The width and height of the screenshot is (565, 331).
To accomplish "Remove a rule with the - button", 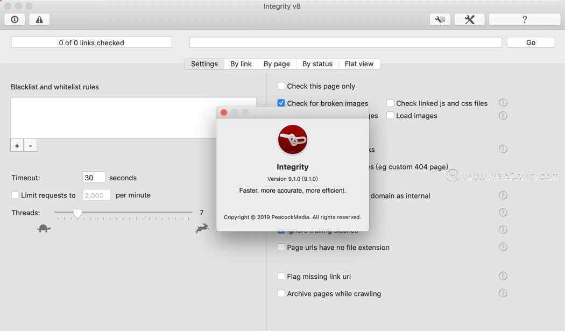I will pos(30,146).
